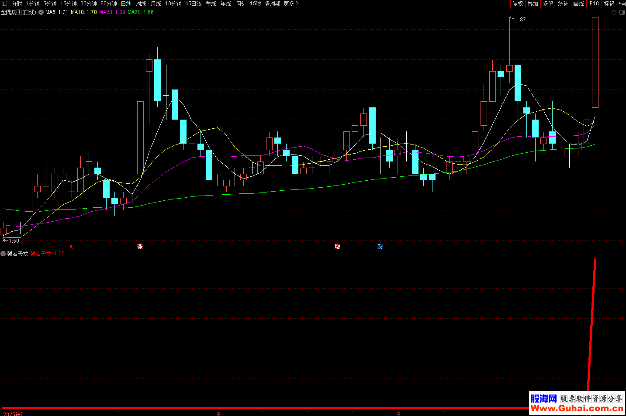Viewport: 626px width, 416px height.
Task: Click the 标记 mark button
Action: coord(609,3)
